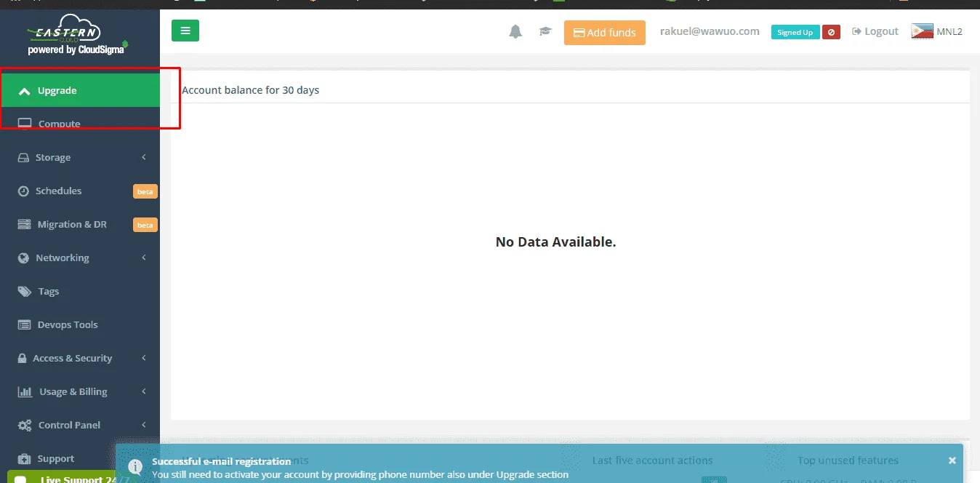
Task: Open the Schedules sidebar item
Action: (80, 191)
